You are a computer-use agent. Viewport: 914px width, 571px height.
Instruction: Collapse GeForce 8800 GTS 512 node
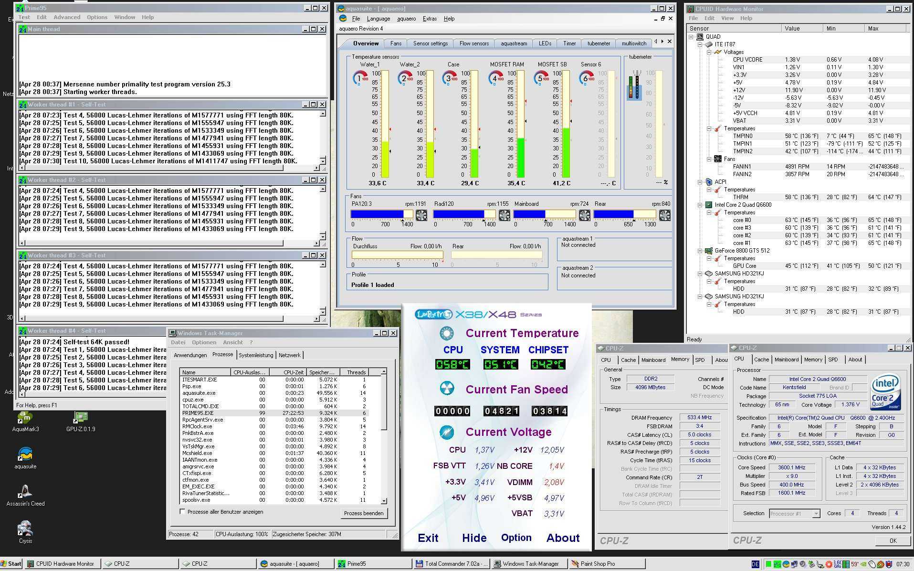(x=700, y=251)
